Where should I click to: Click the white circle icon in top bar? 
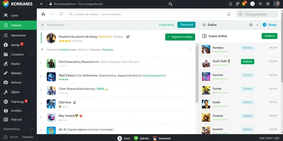pyautogui.click(x=253, y=4)
